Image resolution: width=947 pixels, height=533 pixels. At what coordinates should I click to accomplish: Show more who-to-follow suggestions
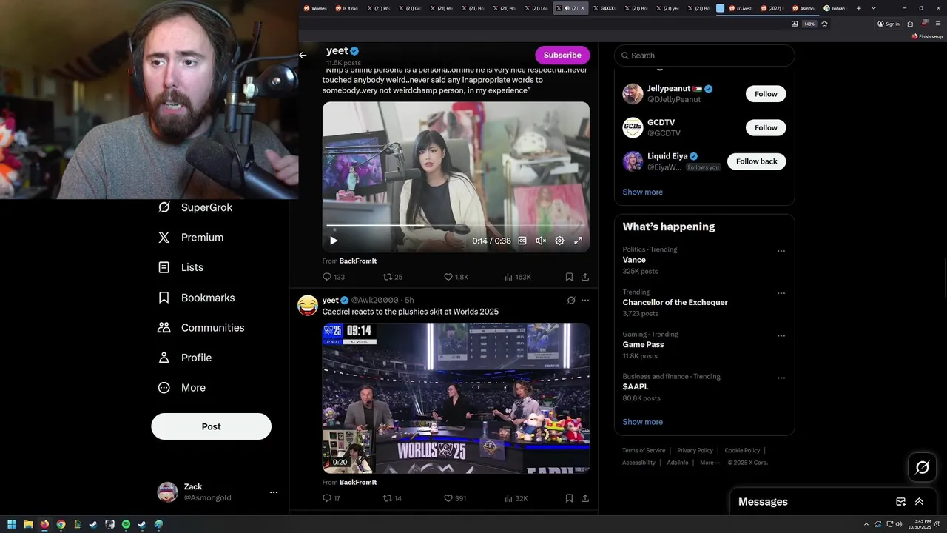[x=642, y=192]
